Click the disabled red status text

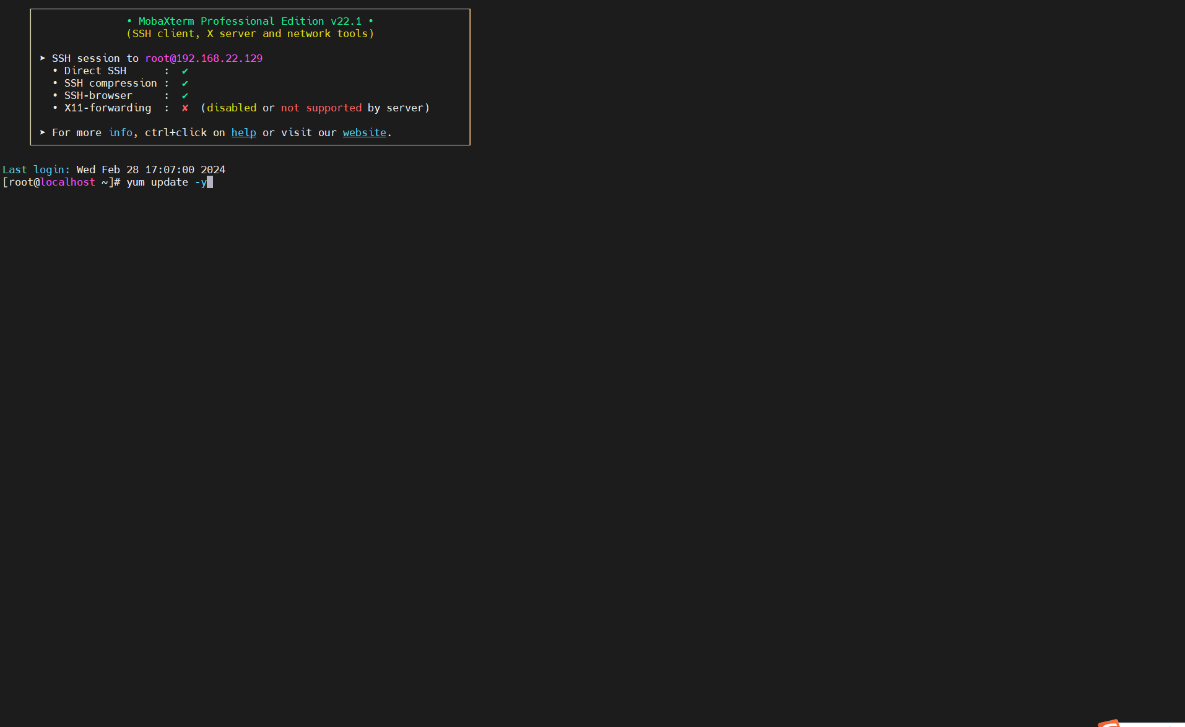click(x=232, y=108)
